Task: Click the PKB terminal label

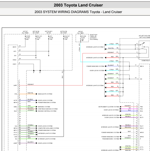Action: pos(141,107)
